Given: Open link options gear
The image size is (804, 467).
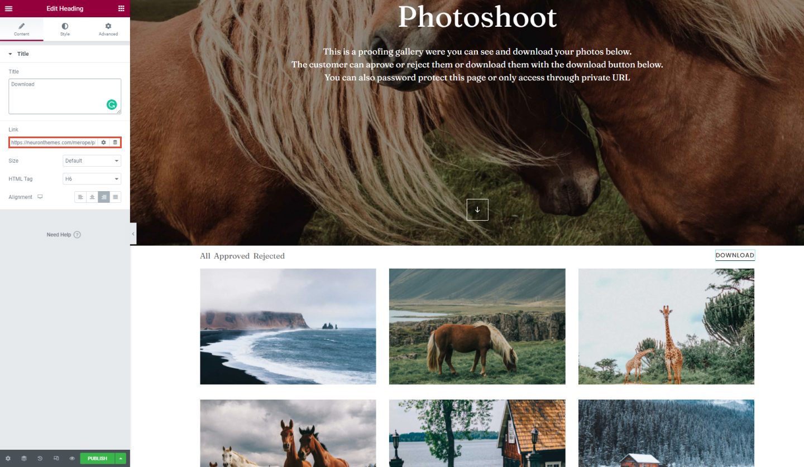Looking at the screenshot, I should [103, 143].
